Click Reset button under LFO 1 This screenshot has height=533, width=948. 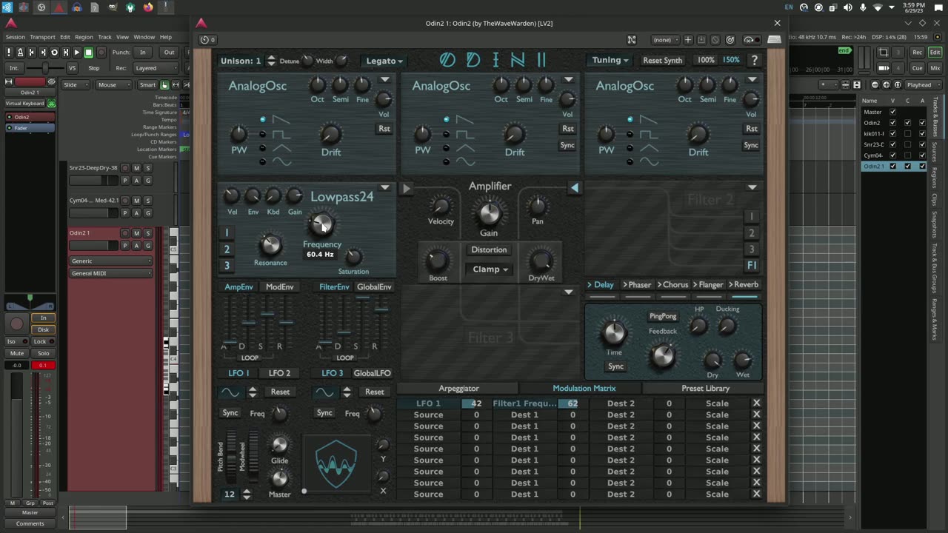pos(280,392)
